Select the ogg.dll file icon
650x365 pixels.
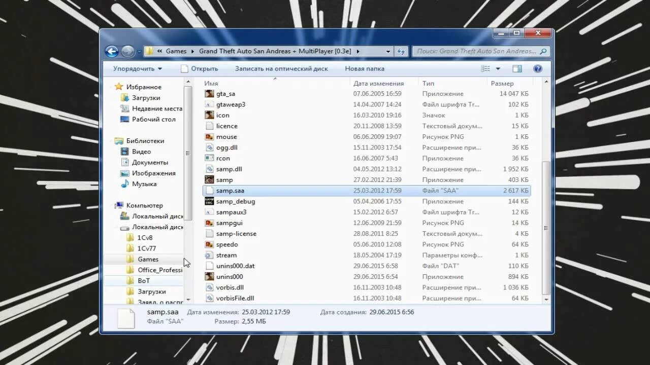pos(209,148)
